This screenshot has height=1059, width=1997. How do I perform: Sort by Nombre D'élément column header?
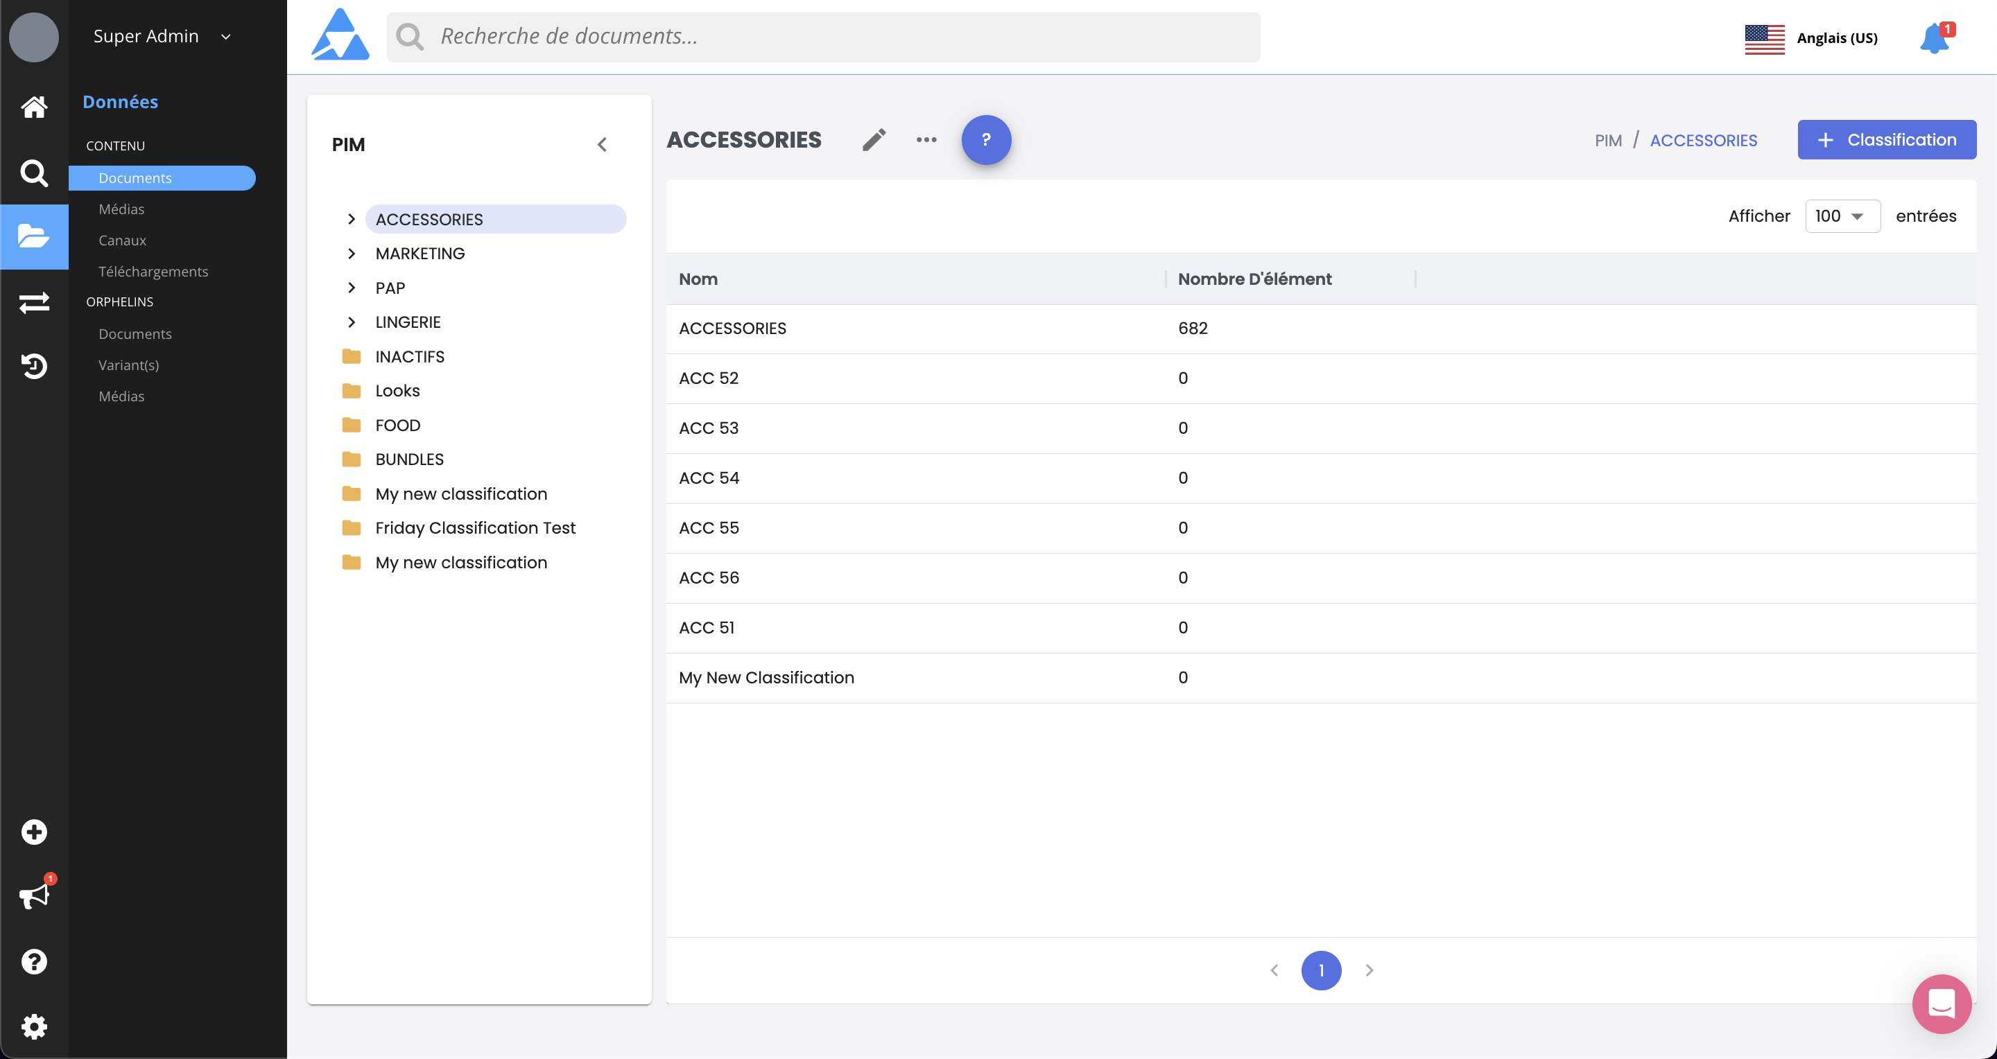pos(1254,279)
